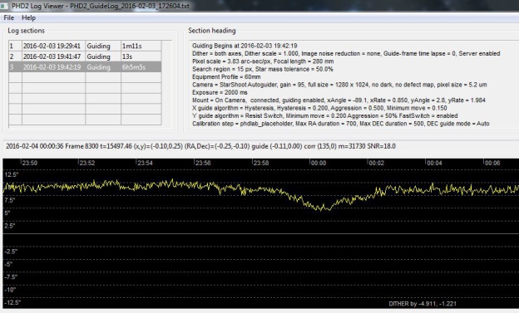519x313 pixels.
Task: Click the 00:00 time marker on graph
Action: [x=319, y=163]
